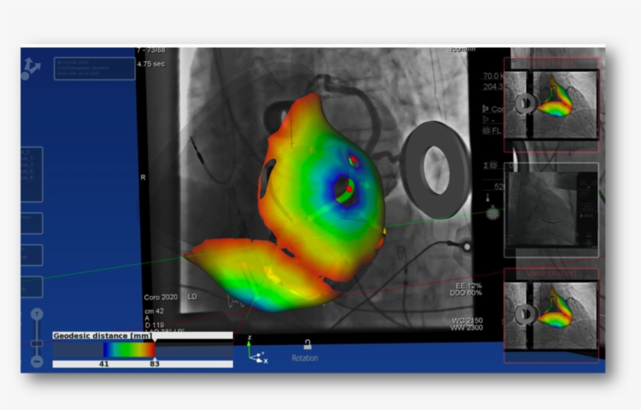
Task: Click the patient info box at top-left
Action: tap(94, 68)
